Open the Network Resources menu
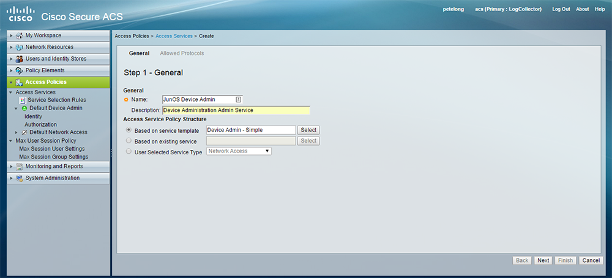This screenshot has width=612, height=278. coord(59,47)
